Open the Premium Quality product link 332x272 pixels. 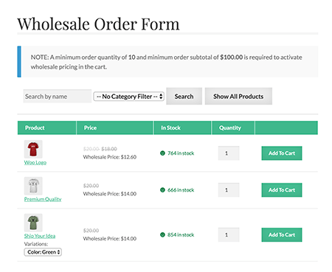click(43, 199)
